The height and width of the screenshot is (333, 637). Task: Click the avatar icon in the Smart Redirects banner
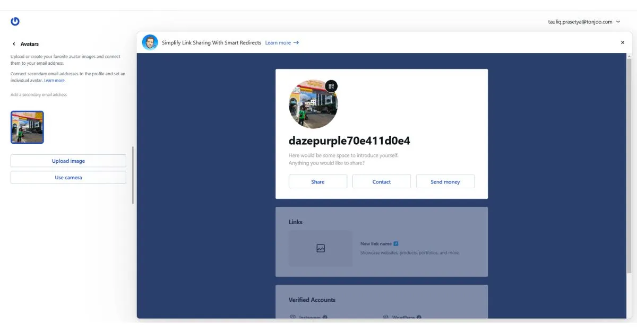149,41
